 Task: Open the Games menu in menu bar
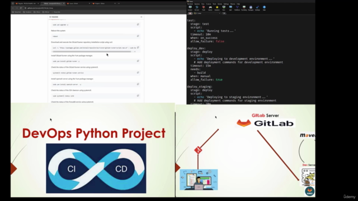(x=220, y=4)
